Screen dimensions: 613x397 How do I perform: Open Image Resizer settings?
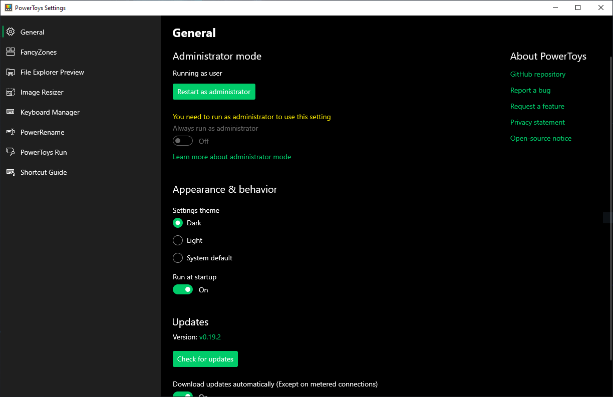80,92
